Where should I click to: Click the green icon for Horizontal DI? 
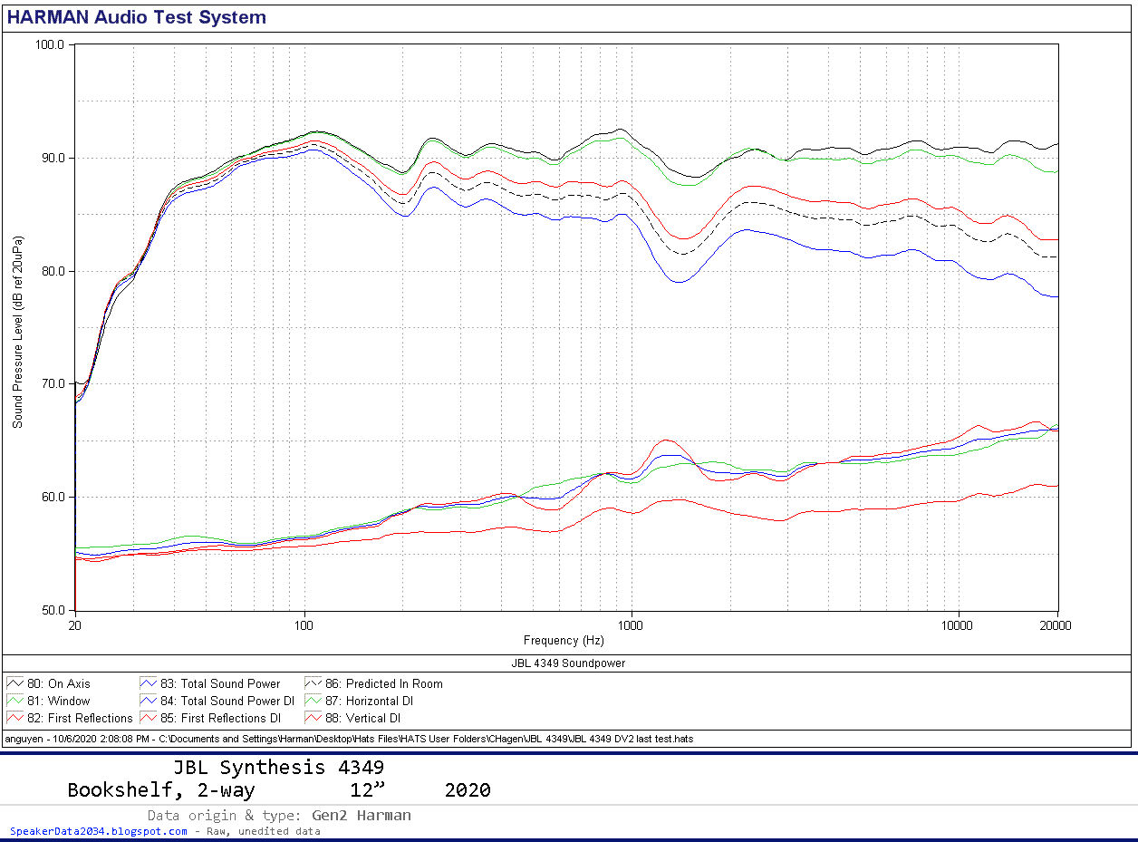pyautogui.click(x=313, y=701)
